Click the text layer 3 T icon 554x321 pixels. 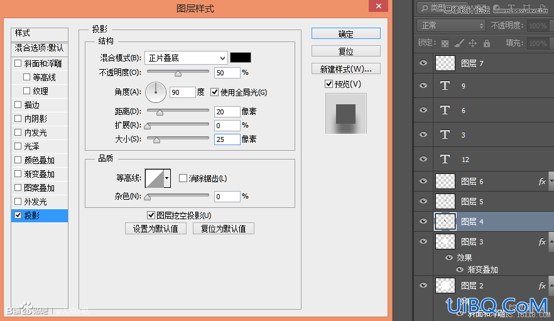[445, 134]
